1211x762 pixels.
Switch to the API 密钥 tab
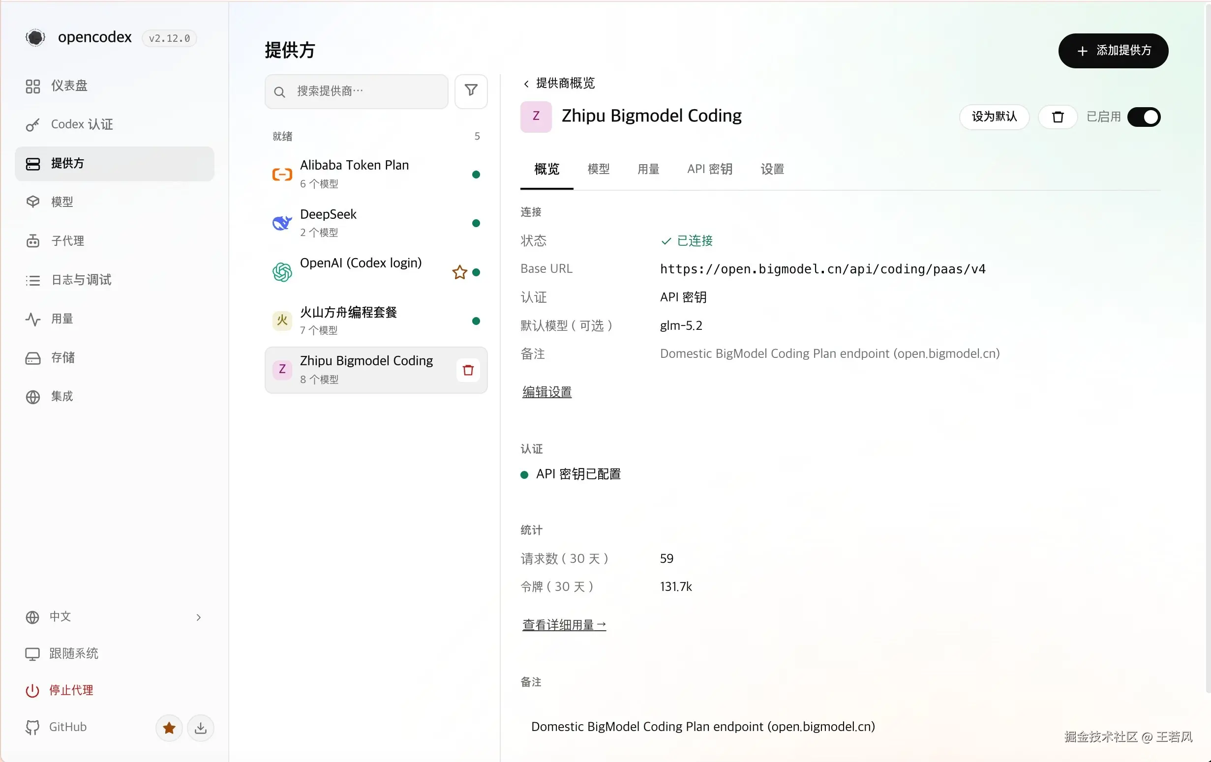710,169
